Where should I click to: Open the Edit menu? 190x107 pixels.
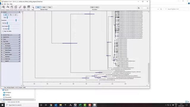coord(5,4)
